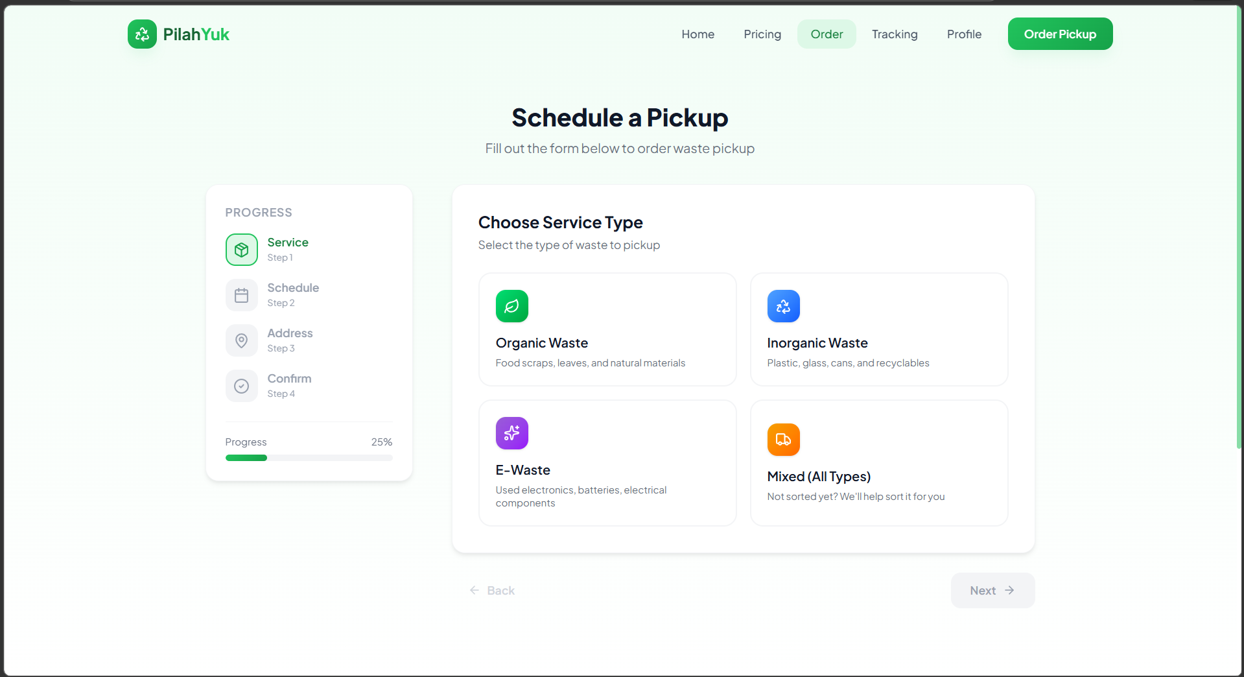The image size is (1244, 677).
Task: Click the PROGRESS panel title
Action: [x=259, y=213]
